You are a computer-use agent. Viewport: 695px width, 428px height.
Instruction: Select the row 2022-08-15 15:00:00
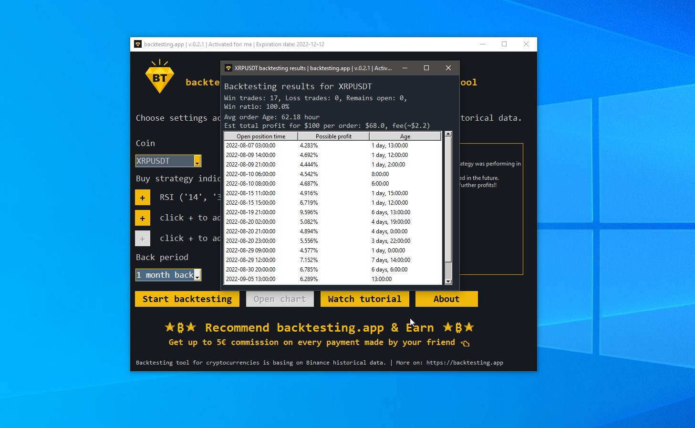pos(333,203)
